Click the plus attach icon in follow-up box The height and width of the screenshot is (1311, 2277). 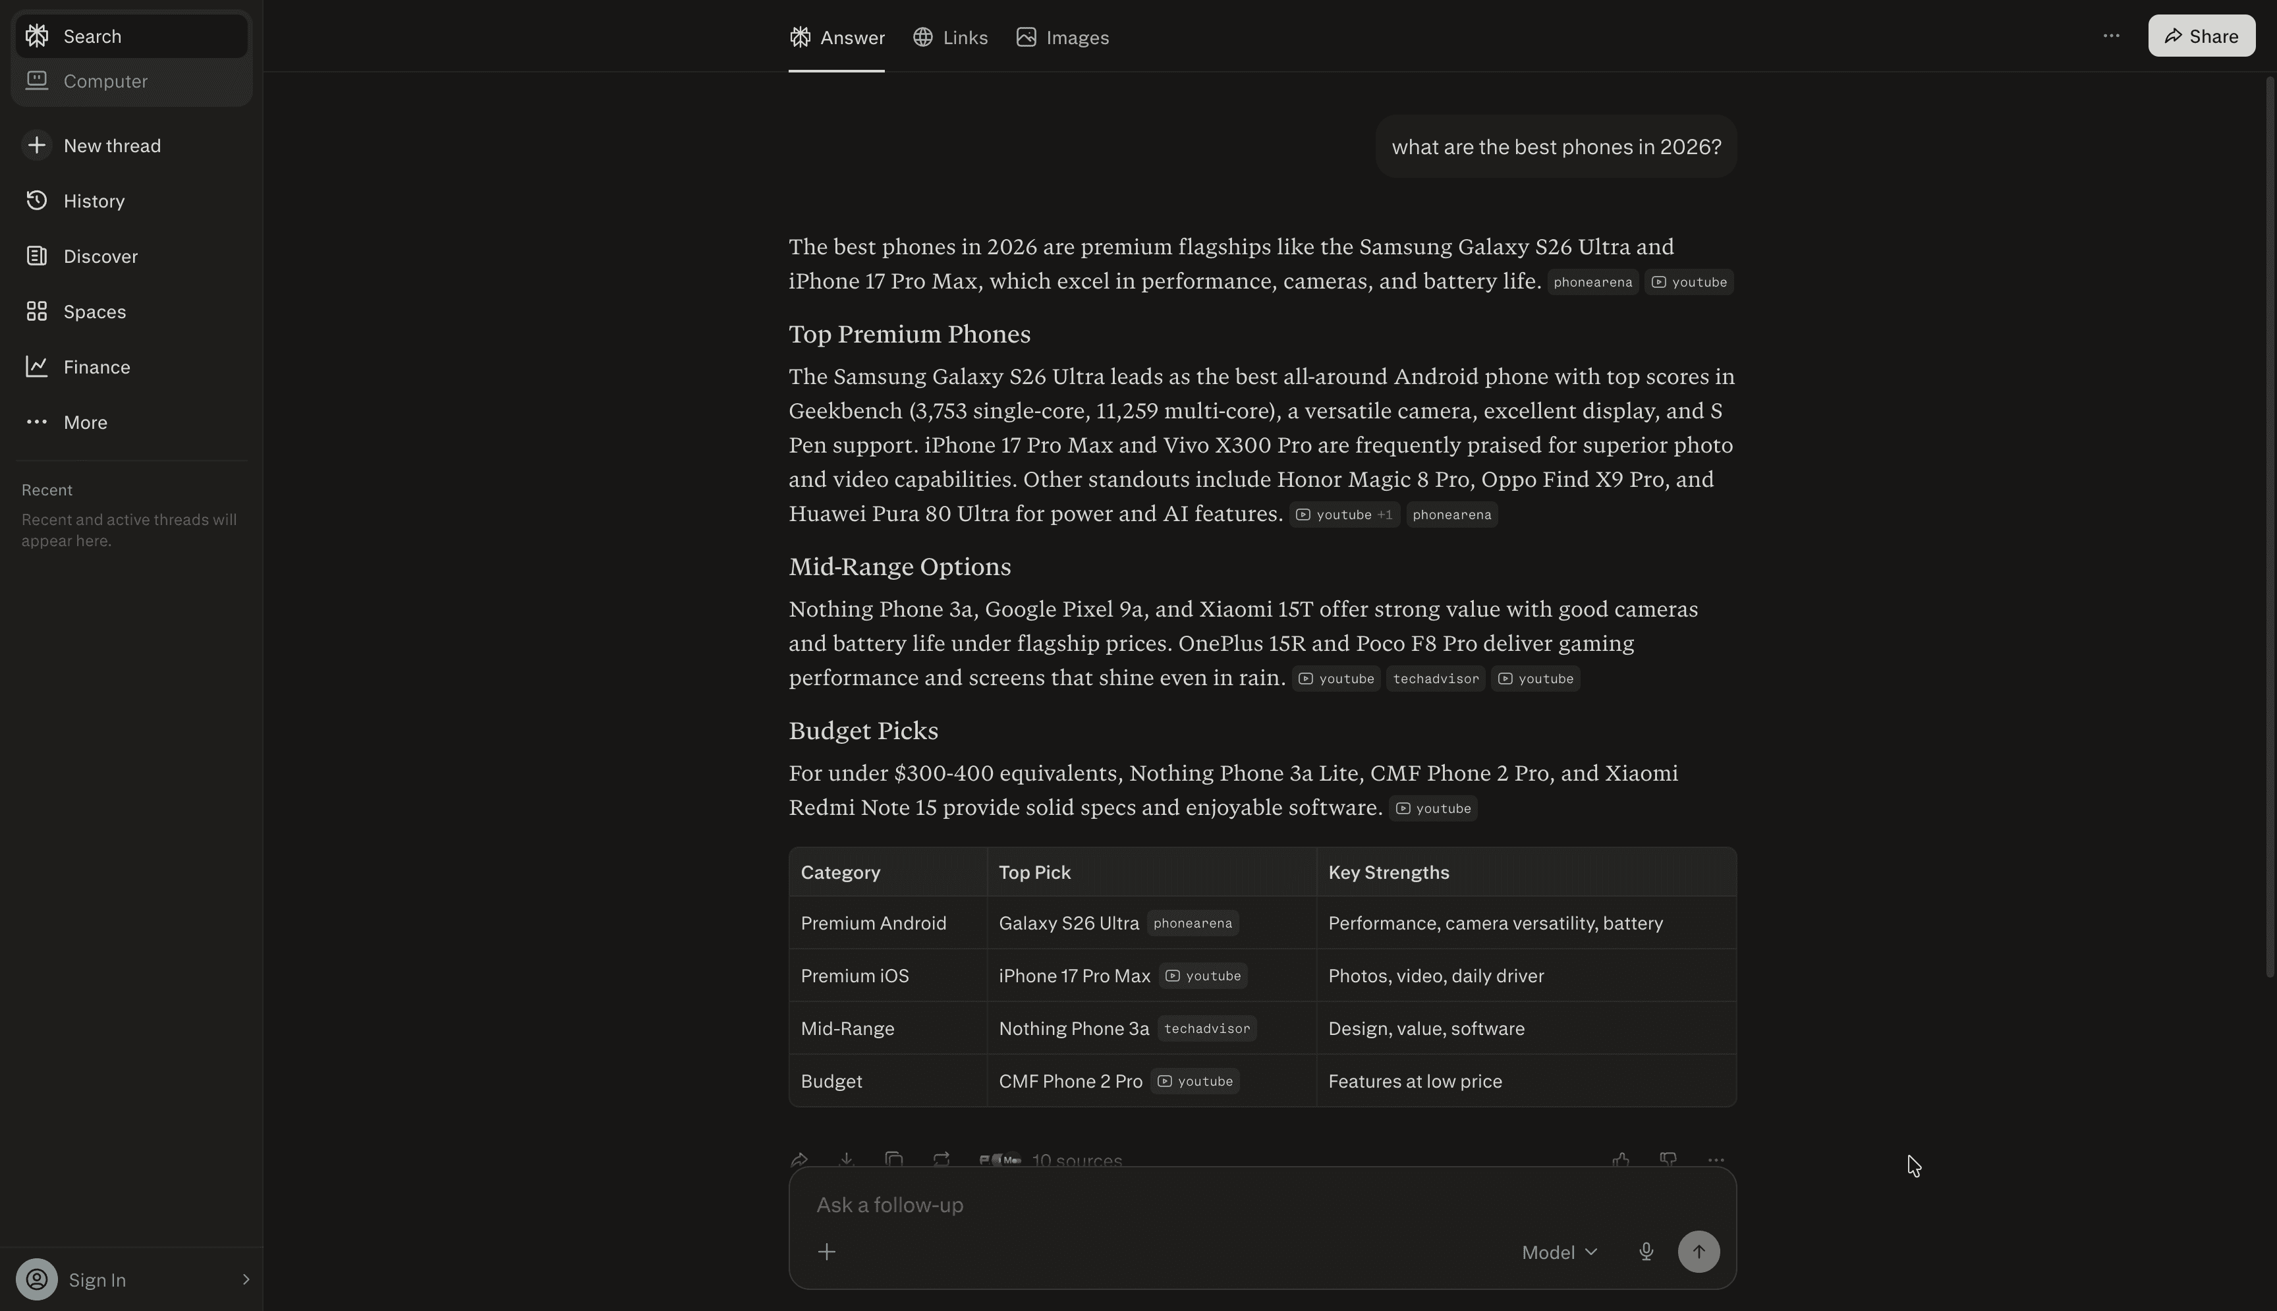click(x=826, y=1252)
